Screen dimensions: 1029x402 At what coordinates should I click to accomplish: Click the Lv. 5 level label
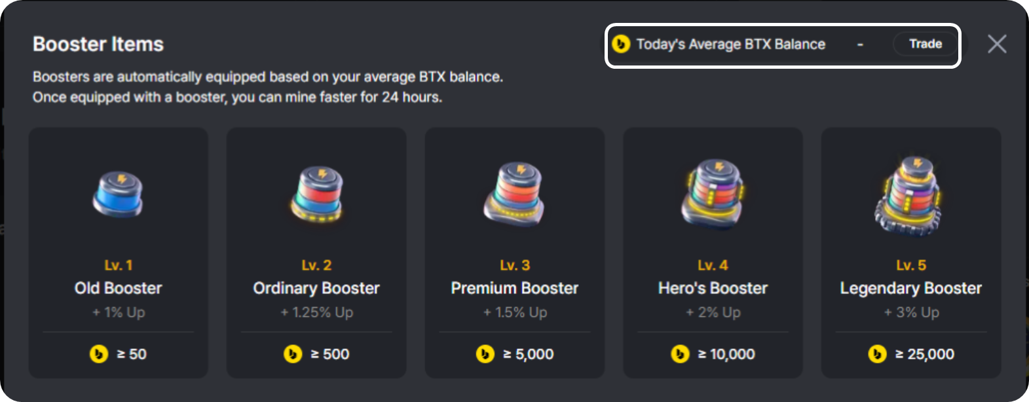[911, 265]
